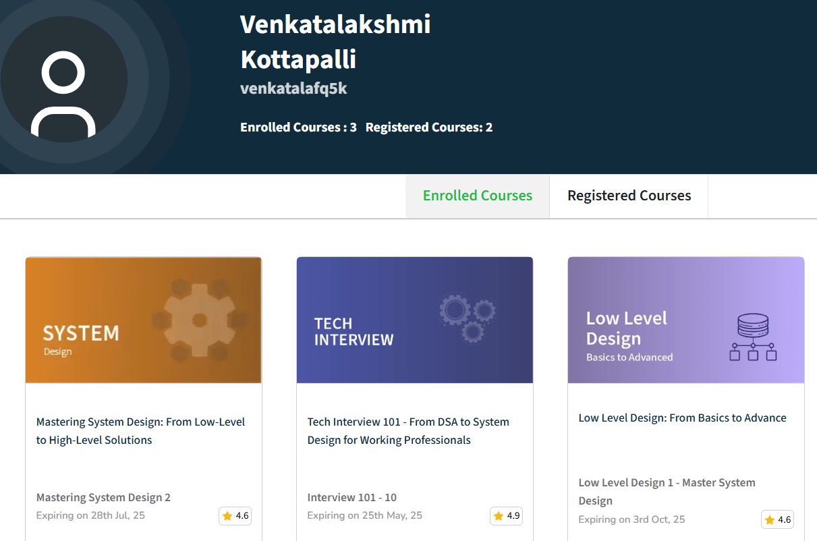Viewport: 817px width, 541px height.
Task: Click the username venkatalafq5k text
Action: pyautogui.click(x=293, y=88)
